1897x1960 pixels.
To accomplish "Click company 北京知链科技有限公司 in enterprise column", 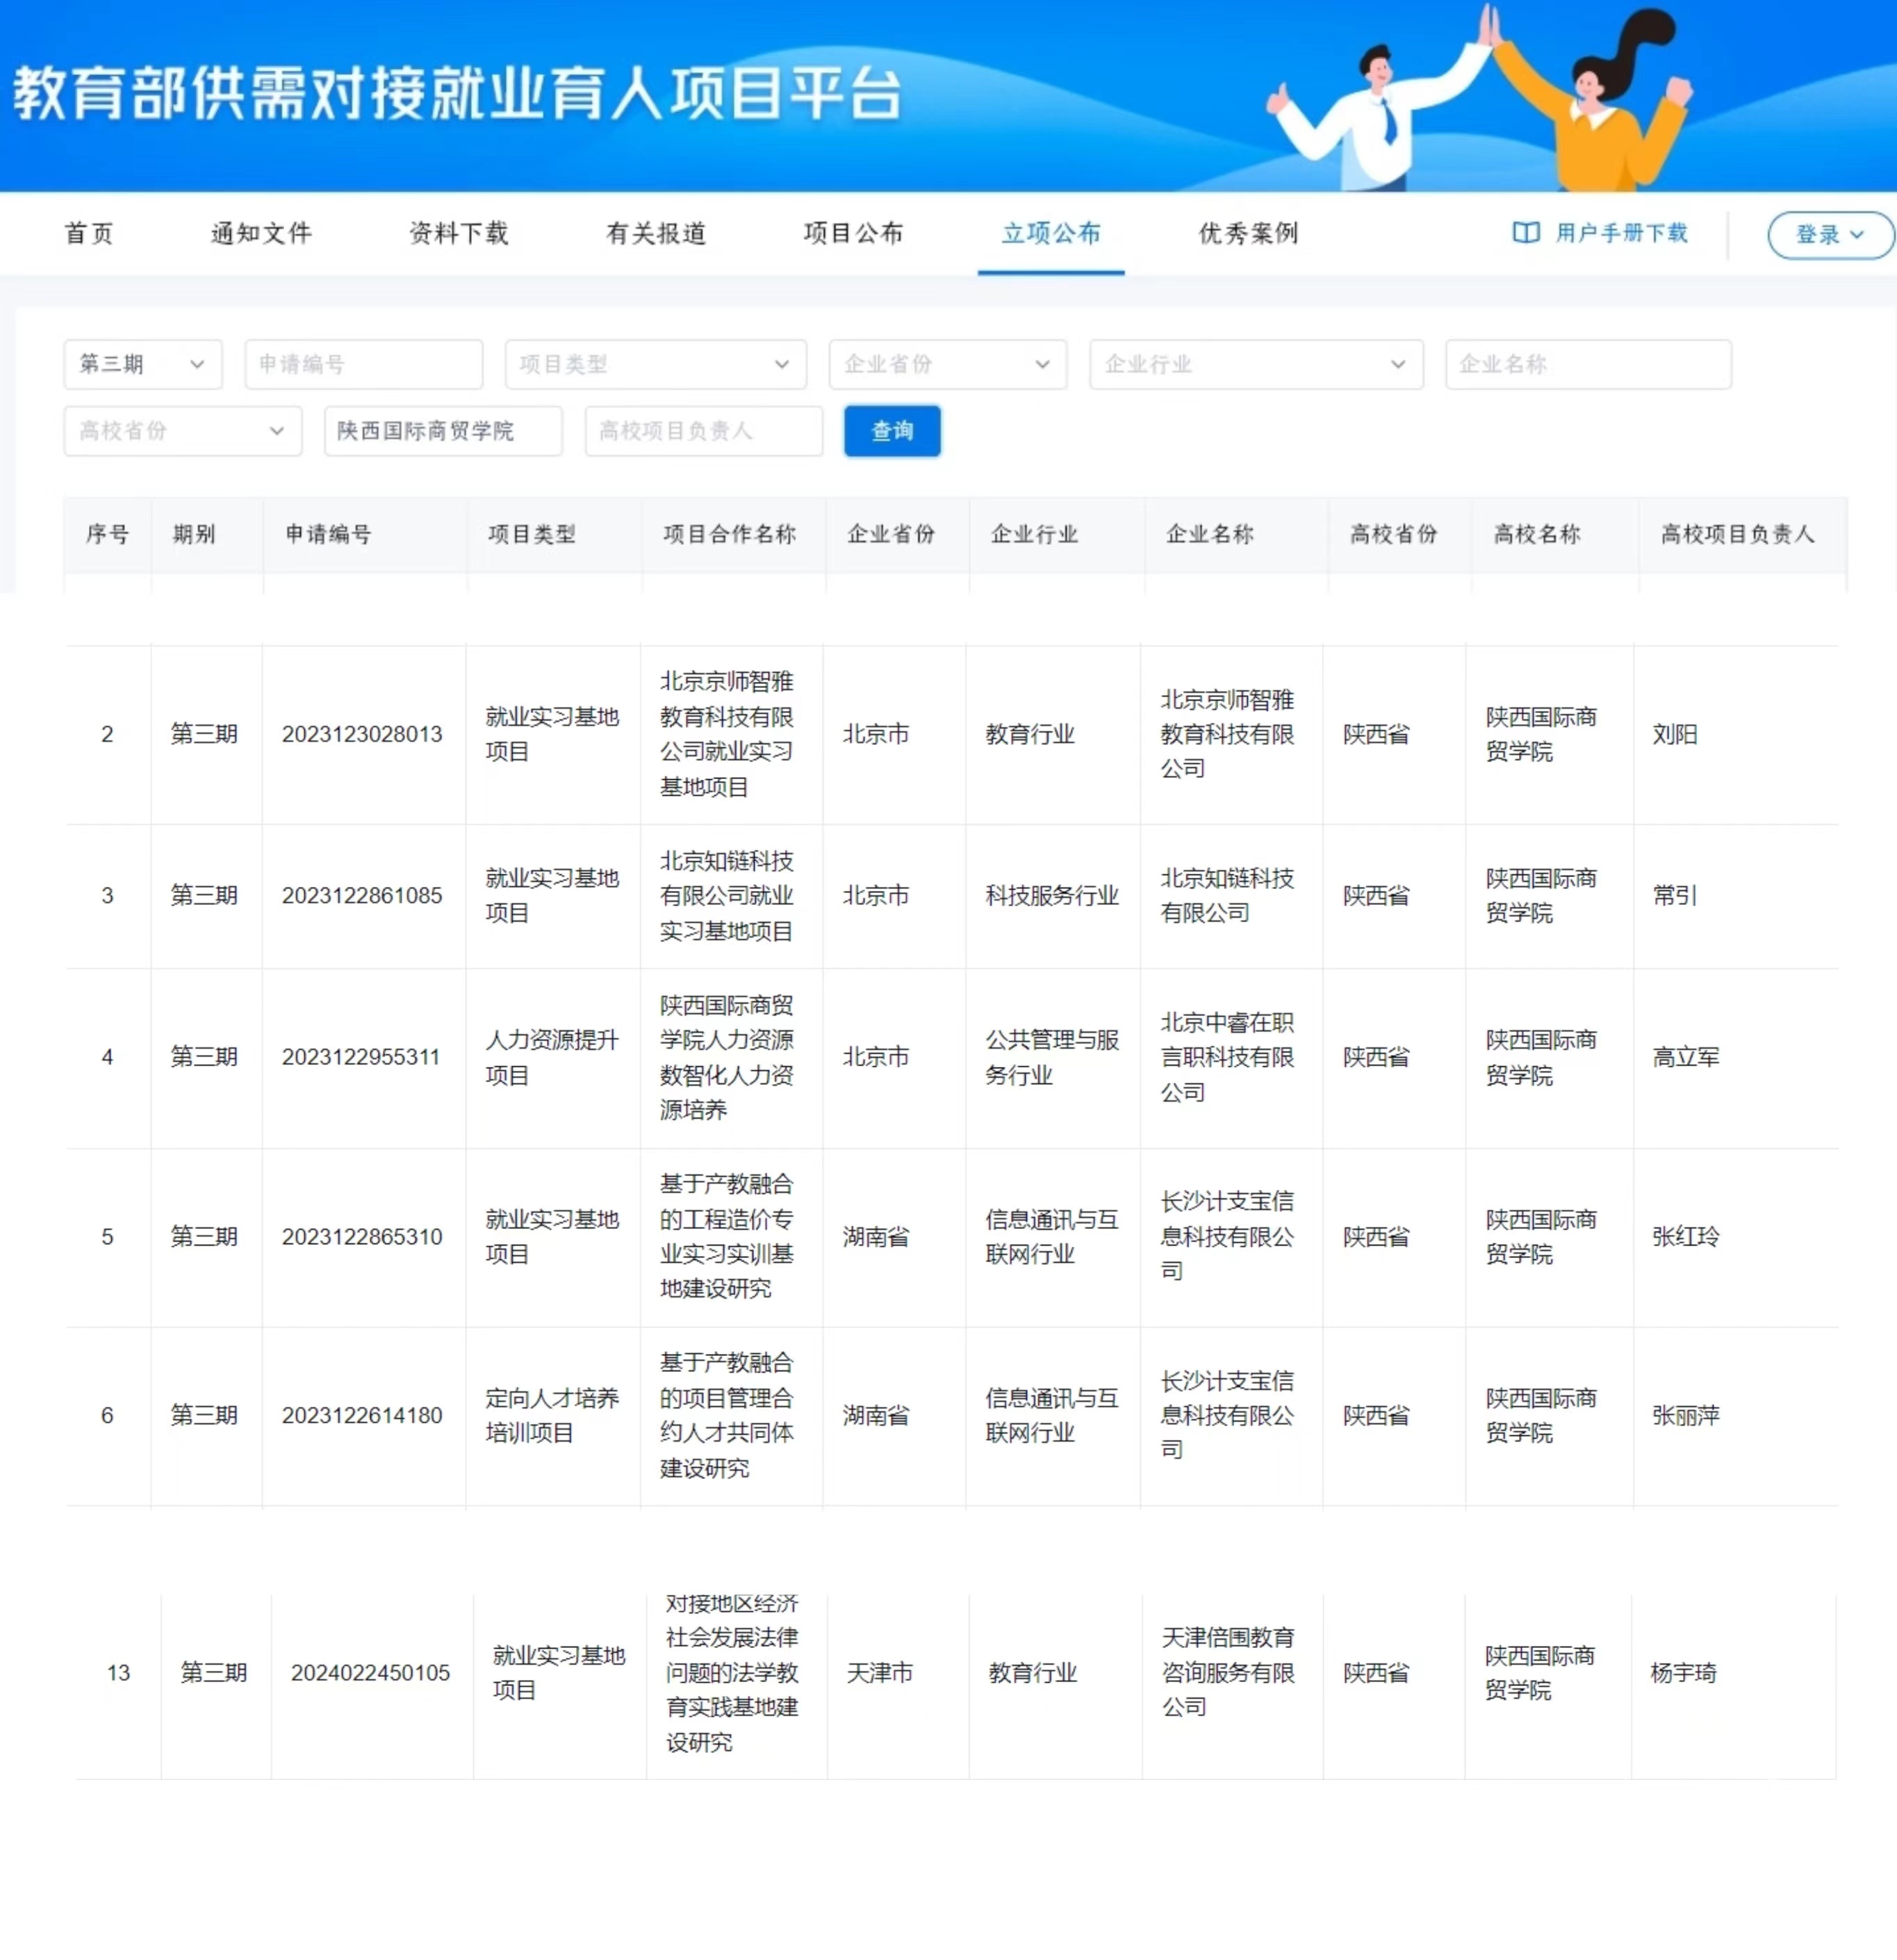I will tap(1227, 895).
